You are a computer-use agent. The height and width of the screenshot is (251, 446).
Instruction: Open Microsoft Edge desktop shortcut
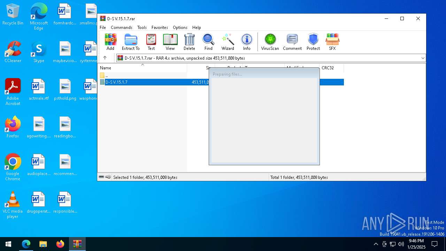(39, 17)
